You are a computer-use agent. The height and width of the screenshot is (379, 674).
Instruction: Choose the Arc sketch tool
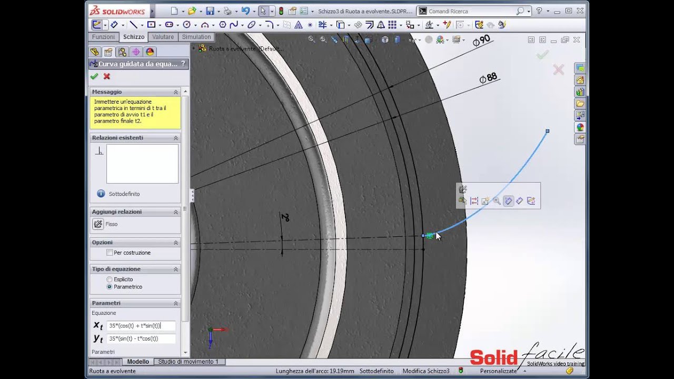(205, 25)
